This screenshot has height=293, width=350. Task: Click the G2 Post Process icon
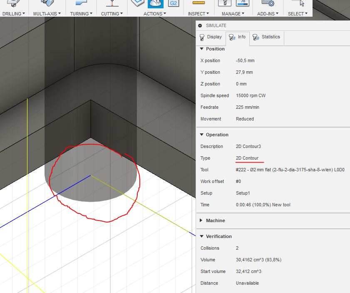(174, 3)
